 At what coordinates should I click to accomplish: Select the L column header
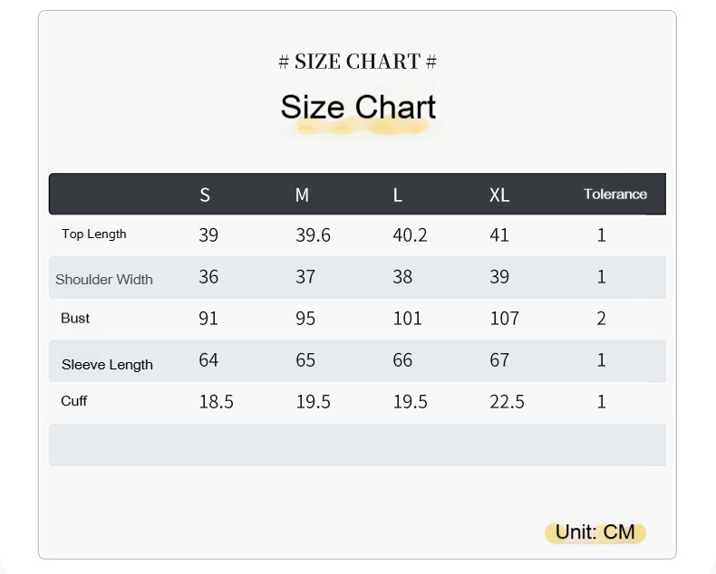pyautogui.click(x=397, y=195)
